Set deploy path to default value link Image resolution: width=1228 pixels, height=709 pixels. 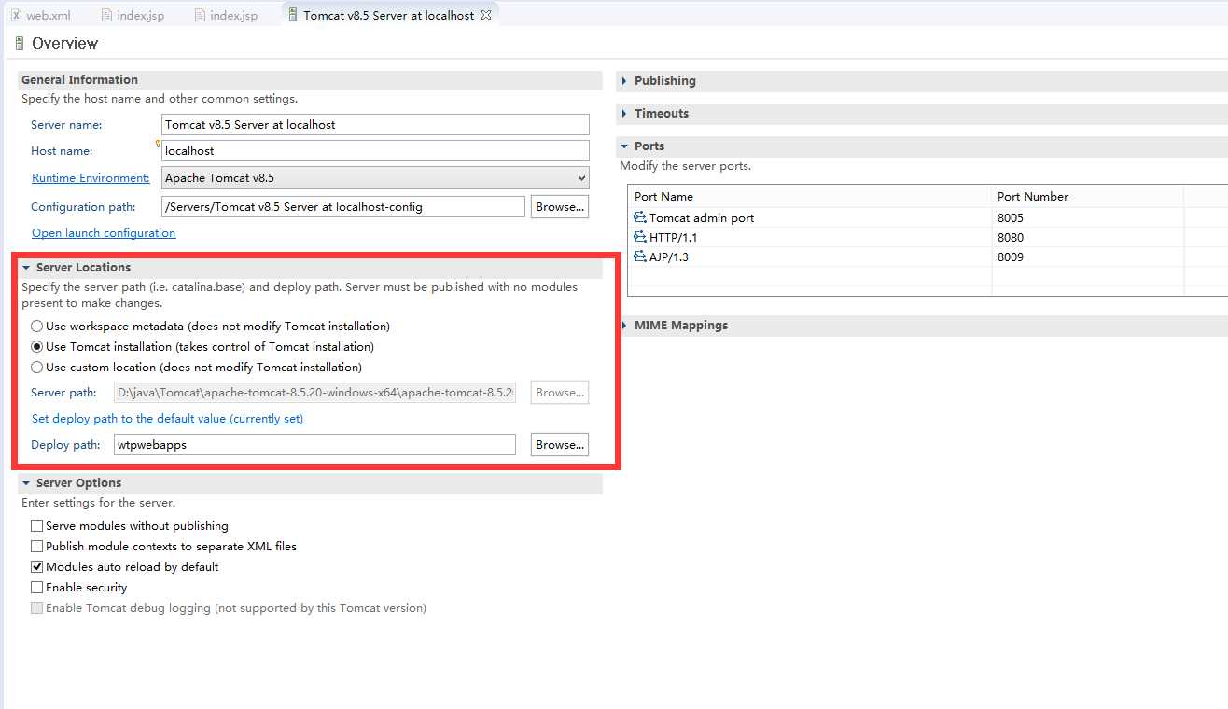tap(168, 419)
